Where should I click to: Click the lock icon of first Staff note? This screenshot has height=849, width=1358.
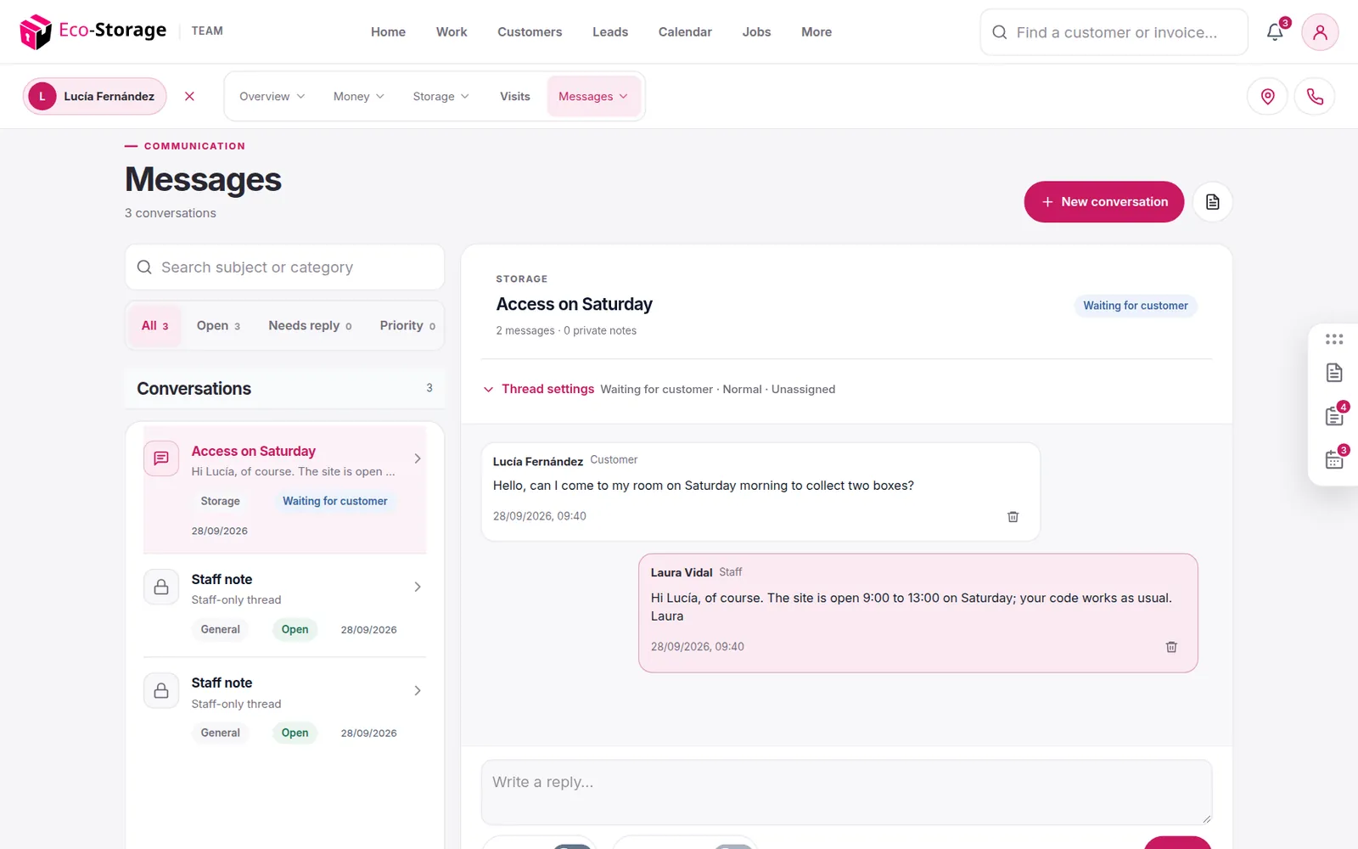click(x=161, y=587)
